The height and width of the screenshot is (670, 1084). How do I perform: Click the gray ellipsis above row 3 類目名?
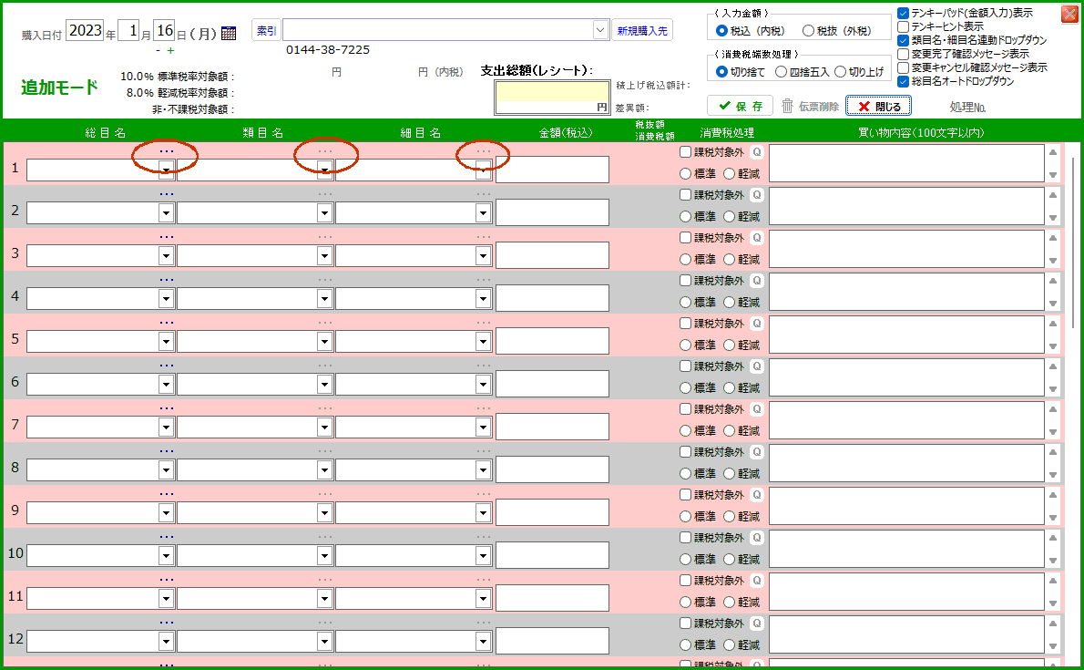point(324,237)
